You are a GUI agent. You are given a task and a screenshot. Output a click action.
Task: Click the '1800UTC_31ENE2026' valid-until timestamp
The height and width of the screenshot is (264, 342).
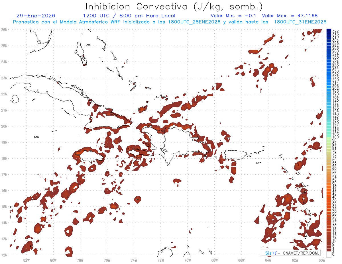pyautogui.click(x=300, y=22)
